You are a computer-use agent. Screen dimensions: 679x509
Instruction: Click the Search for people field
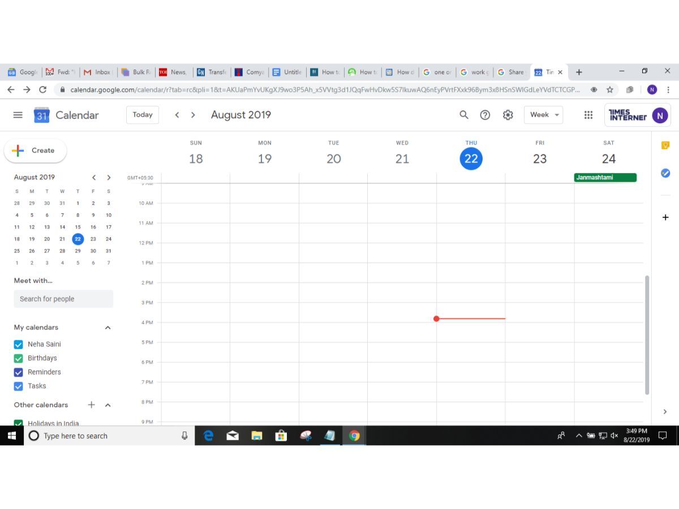click(x=63, y=299)
